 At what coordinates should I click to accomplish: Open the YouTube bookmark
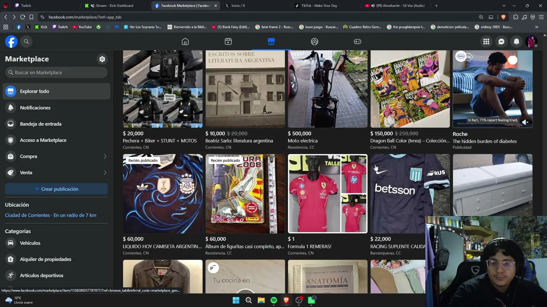pyautogui.click(x=82, y=27)
